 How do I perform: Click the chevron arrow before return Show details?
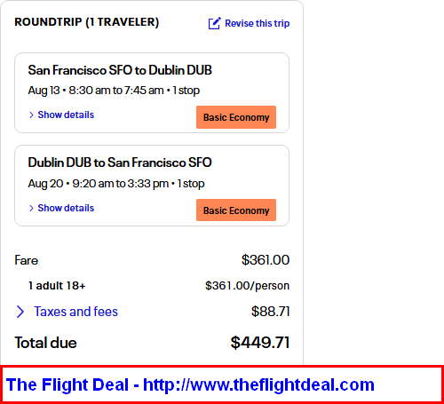tap(31, 208)
